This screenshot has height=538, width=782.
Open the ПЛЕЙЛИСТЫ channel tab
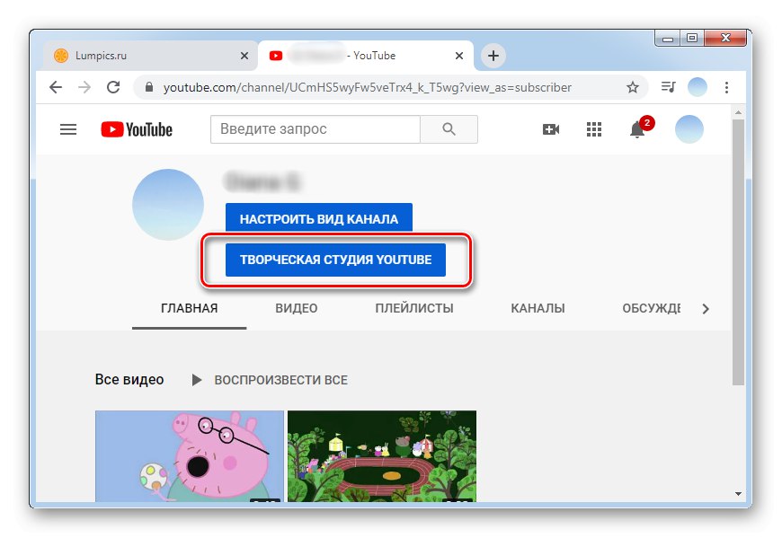point(414,308)
